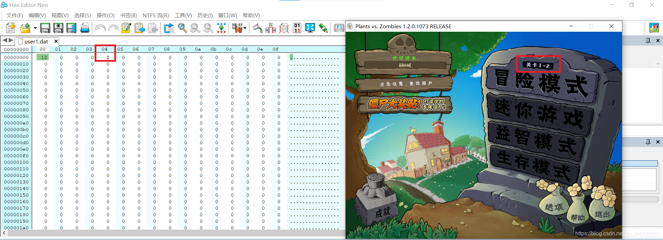
Task: Click the Save All icon
Action: [x=71, y=28]
